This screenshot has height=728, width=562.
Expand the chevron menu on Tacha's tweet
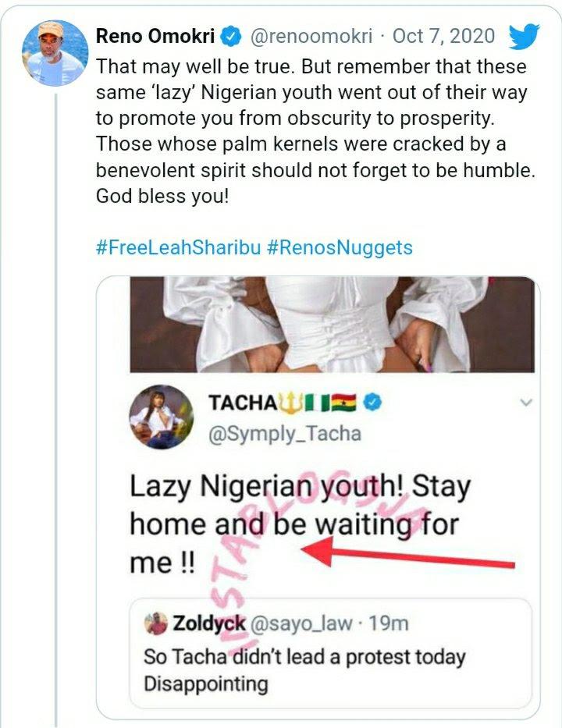[x=526, y=403]
